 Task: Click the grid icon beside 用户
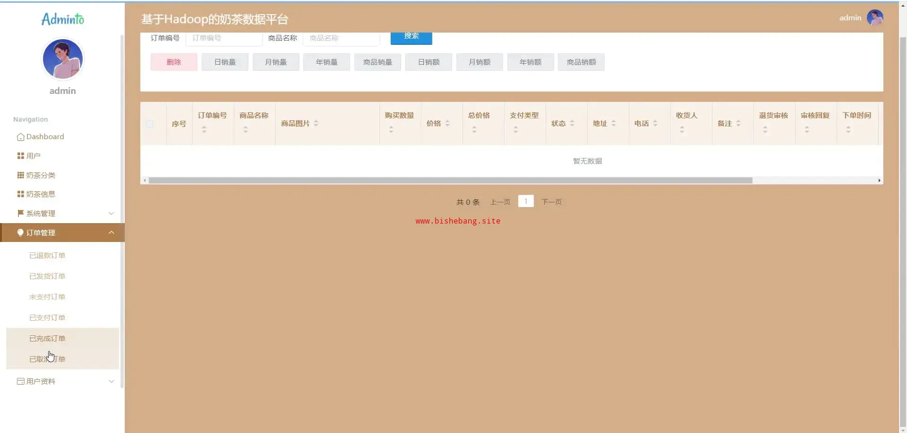(x=20, y=156)
